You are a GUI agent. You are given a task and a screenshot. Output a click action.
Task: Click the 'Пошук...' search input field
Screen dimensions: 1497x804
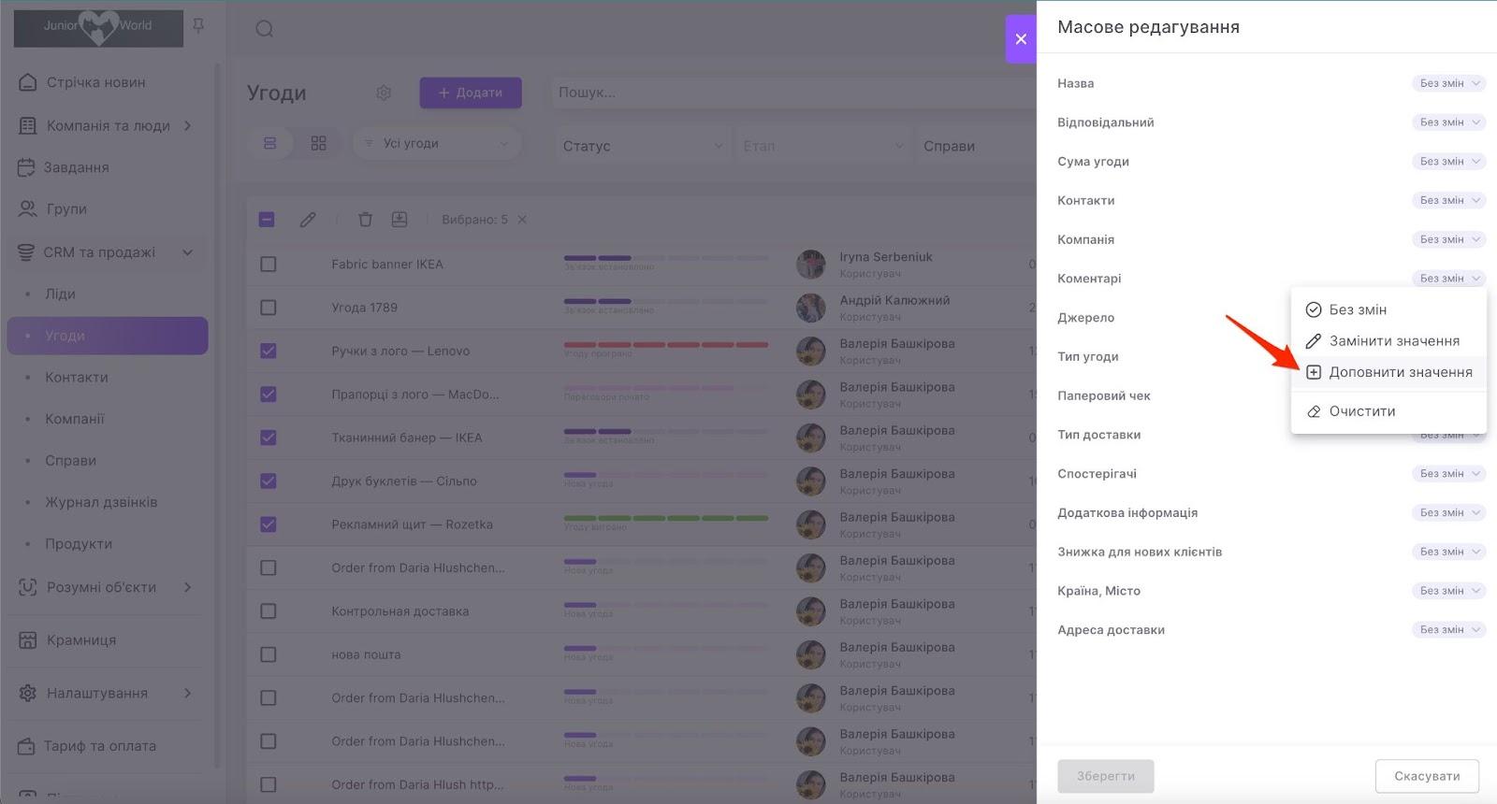786,93
